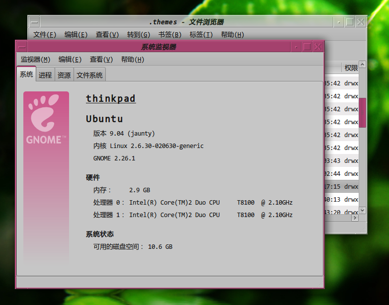Open 编辑(E) menu in file browser window
Viewport: 389px width, 305px height.
(76, 34)
